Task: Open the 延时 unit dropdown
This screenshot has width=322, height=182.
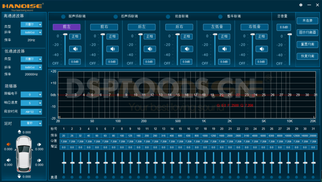Action: point(31,123)
